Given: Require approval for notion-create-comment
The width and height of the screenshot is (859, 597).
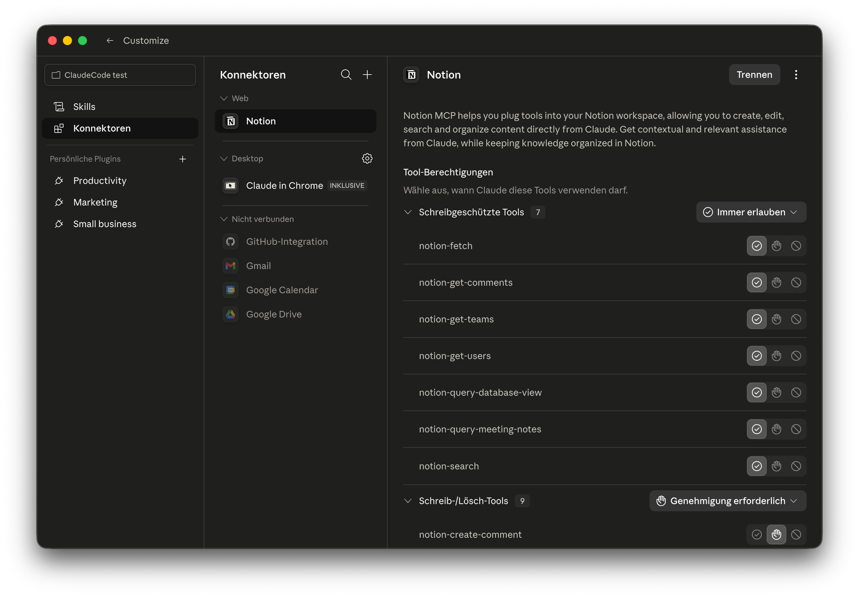Looking at the screenshot, I should [x=777, y=534].
